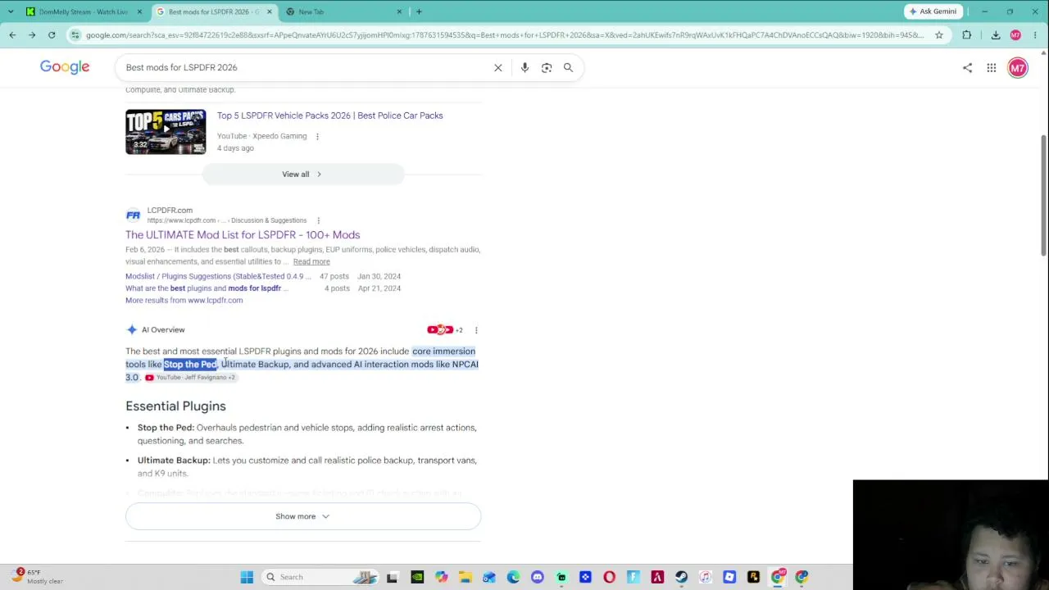Open the Chrome extensions puzzle icon
The height and width of the screenshot is (590, 1049).
[967, 35]
